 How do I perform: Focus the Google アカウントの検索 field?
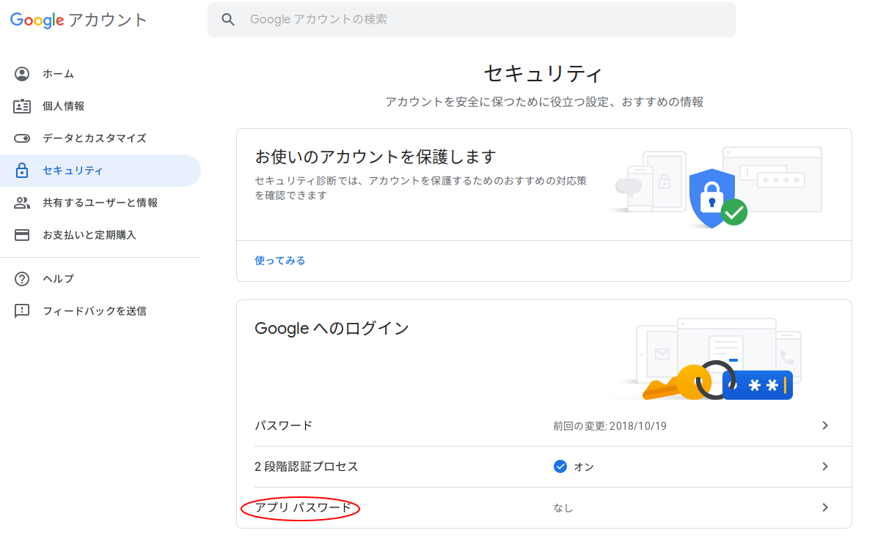[472, 20]
